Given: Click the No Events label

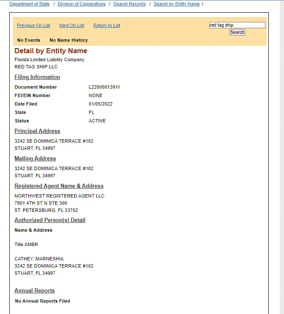Looking at the screenshot, I should point(29,40).
